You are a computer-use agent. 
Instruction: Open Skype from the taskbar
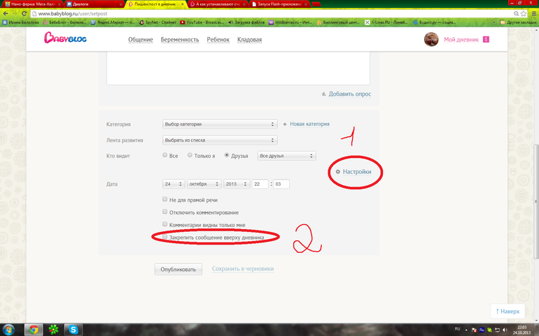tap(73, 328)
